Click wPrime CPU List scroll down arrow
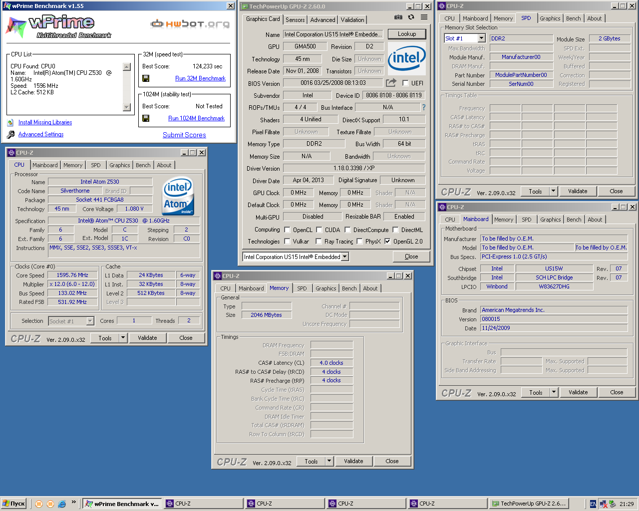639x511 pixels. pos(126,107)
